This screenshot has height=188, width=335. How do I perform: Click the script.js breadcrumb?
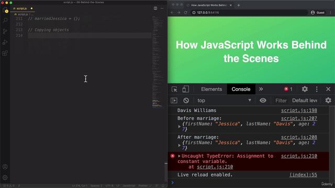[23, 14]
